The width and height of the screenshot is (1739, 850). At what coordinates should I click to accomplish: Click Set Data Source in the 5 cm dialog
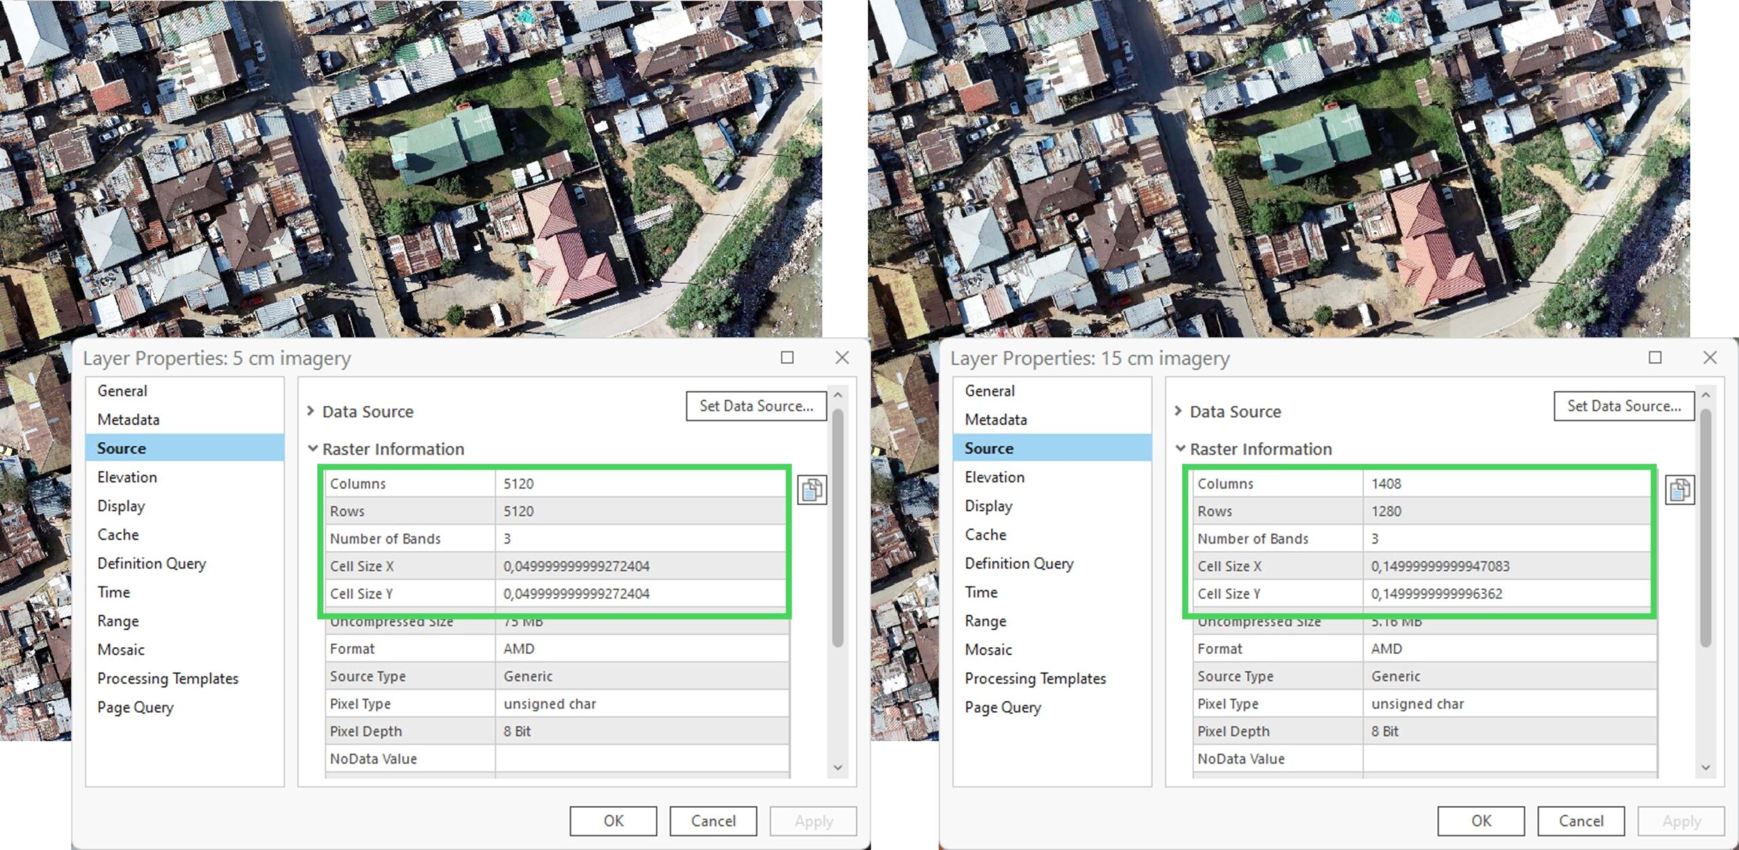coord(756,406)
